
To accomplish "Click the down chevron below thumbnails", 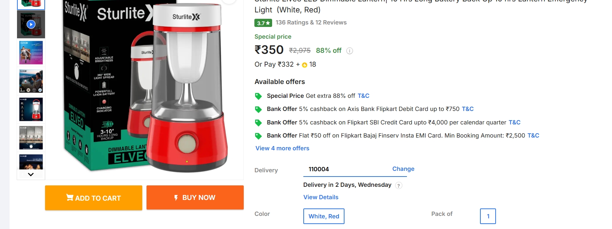I will [31, 174].
